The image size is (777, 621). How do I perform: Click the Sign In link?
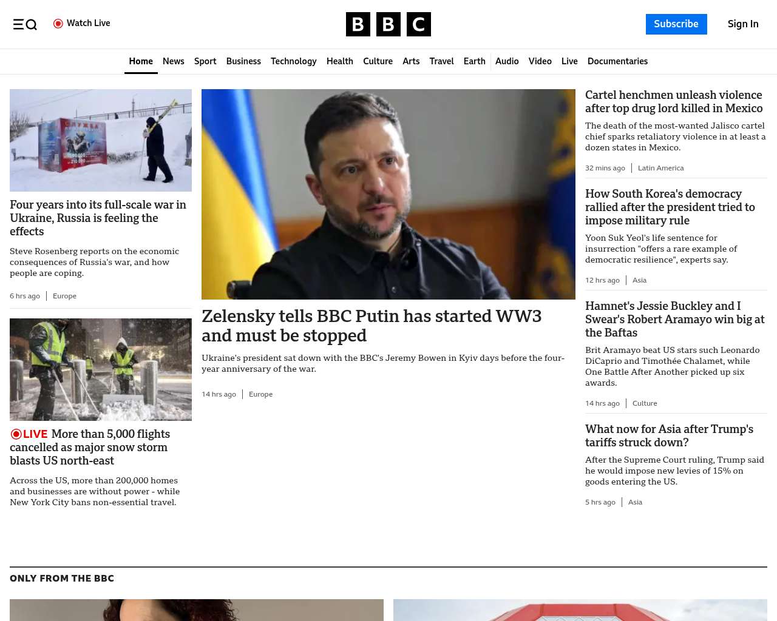742,24
